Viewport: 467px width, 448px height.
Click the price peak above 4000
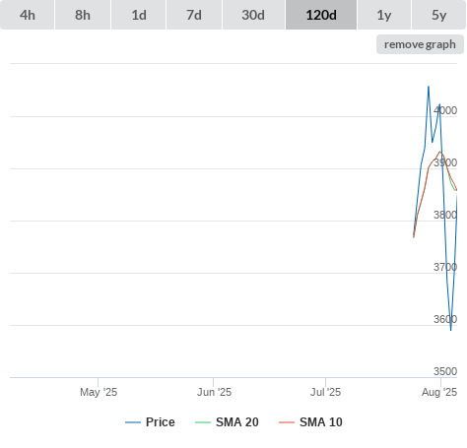click(429, 87)
